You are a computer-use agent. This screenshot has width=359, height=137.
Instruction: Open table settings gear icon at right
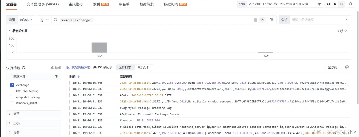click(x=347, y=67)
